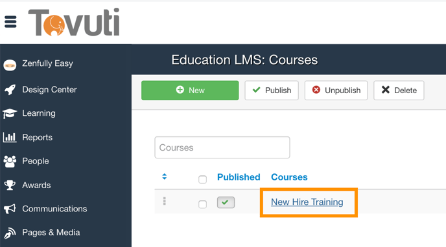Screen dimensions: 446x247
Task: Click the Zenfully Easy avatar icon
Action: (10, 65)
